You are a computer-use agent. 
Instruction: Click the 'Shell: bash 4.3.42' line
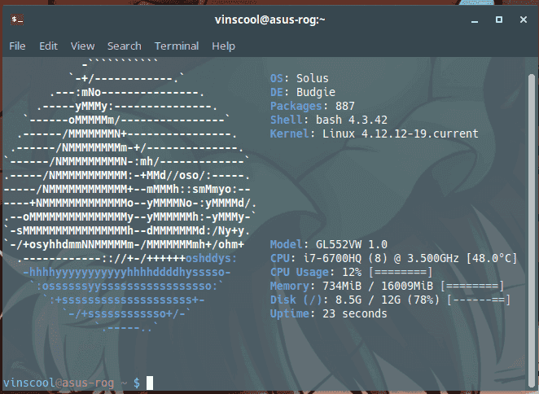click(329, 120)
